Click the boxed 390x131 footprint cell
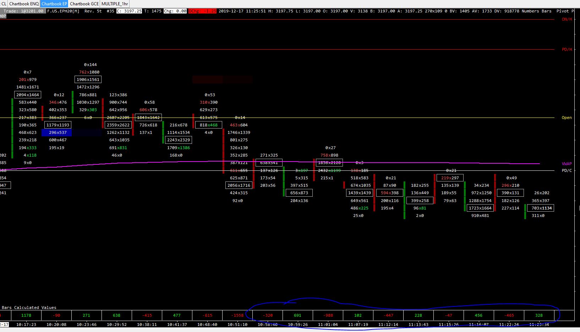 click(x=510, y=193)
